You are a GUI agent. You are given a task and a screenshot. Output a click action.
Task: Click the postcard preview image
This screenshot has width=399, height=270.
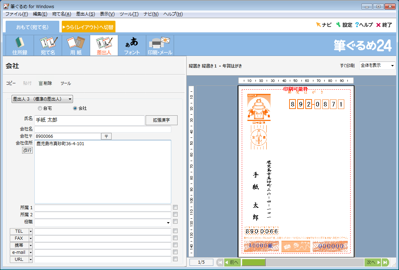(x=296, y=171)
